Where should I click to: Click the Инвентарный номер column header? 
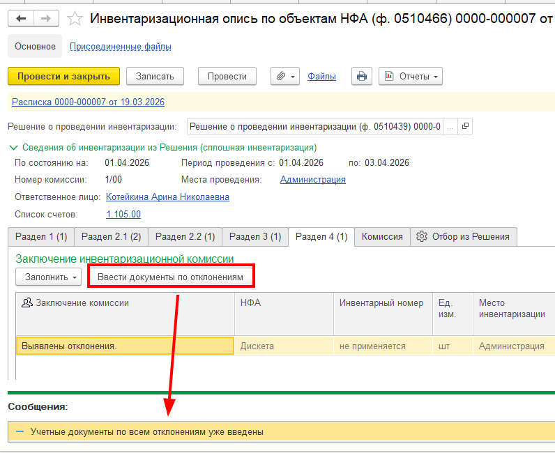point(383,314)
